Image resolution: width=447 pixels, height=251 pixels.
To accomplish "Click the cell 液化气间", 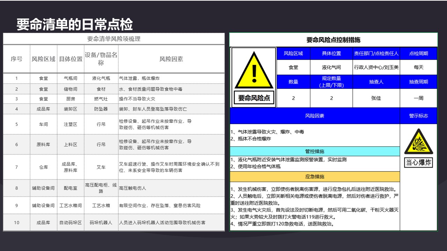I will (331, 67).
